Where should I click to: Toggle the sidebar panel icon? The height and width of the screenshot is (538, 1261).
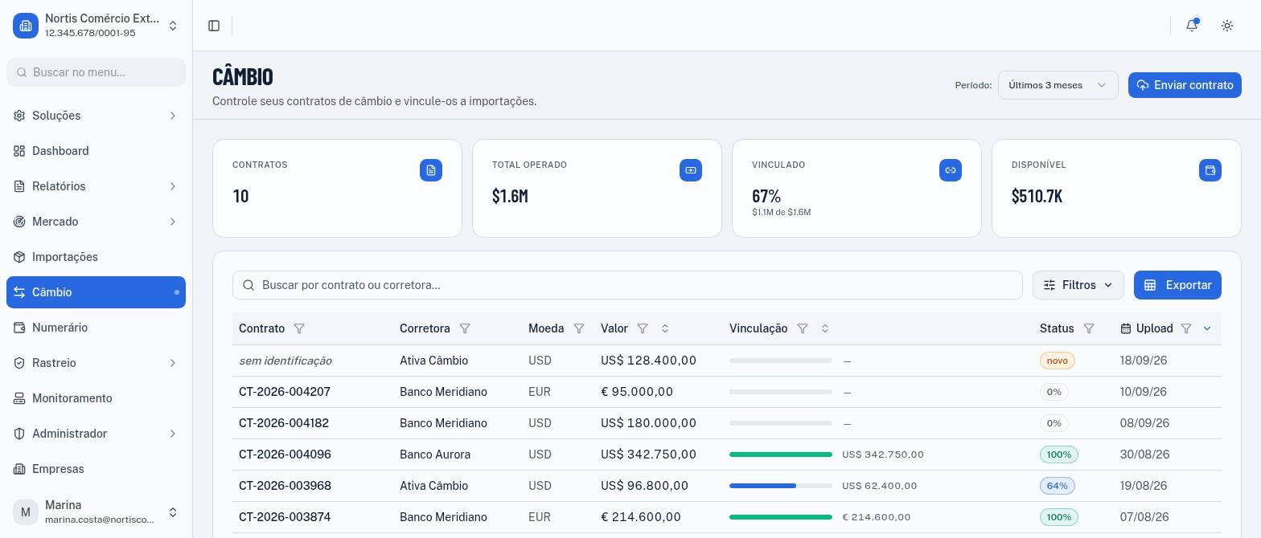(214, 26)
